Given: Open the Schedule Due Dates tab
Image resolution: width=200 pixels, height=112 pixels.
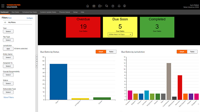Looking at the screenshot, I should pyautogui.click(x=30, y=12).
